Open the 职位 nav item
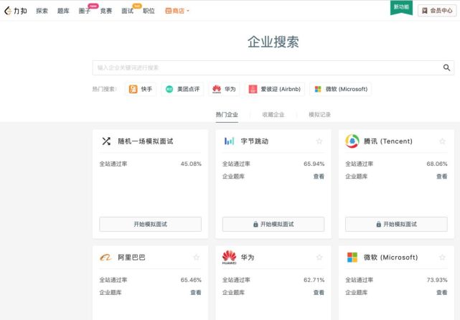Image resolution: width=460 pixels, height=320 pixels. [149, 11]
